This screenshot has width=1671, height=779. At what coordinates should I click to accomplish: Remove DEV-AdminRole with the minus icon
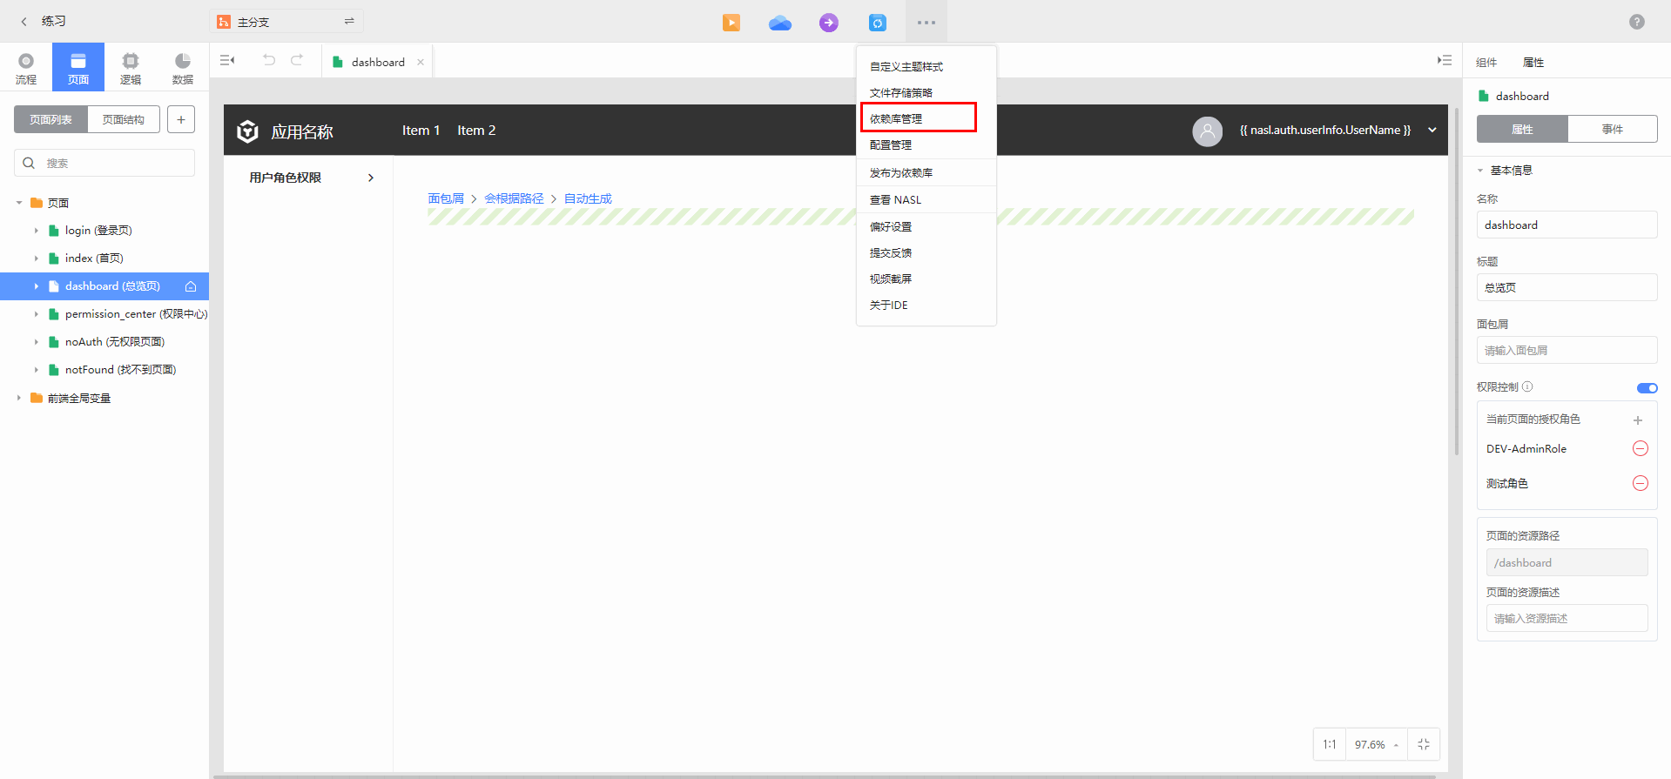[1641, 448]
